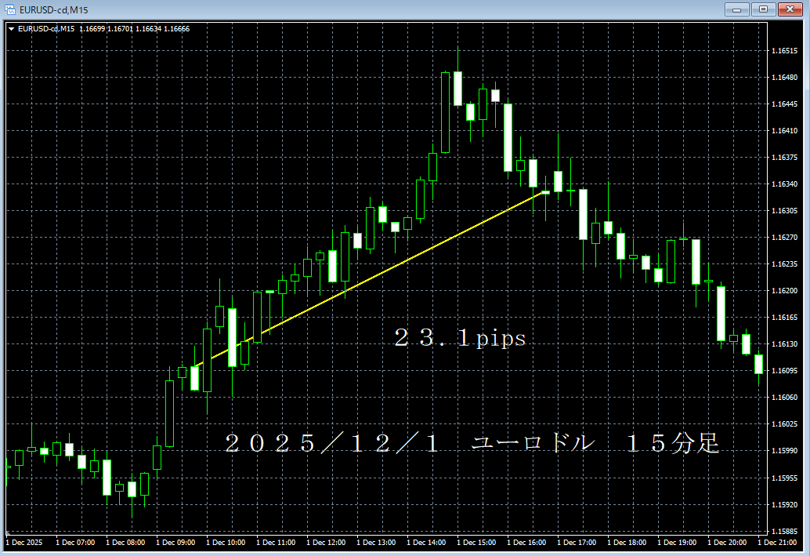Viewport: 810px width, 556px height.
Task: Click time label '1 Dec 21:00'
Action: point(777,543)
